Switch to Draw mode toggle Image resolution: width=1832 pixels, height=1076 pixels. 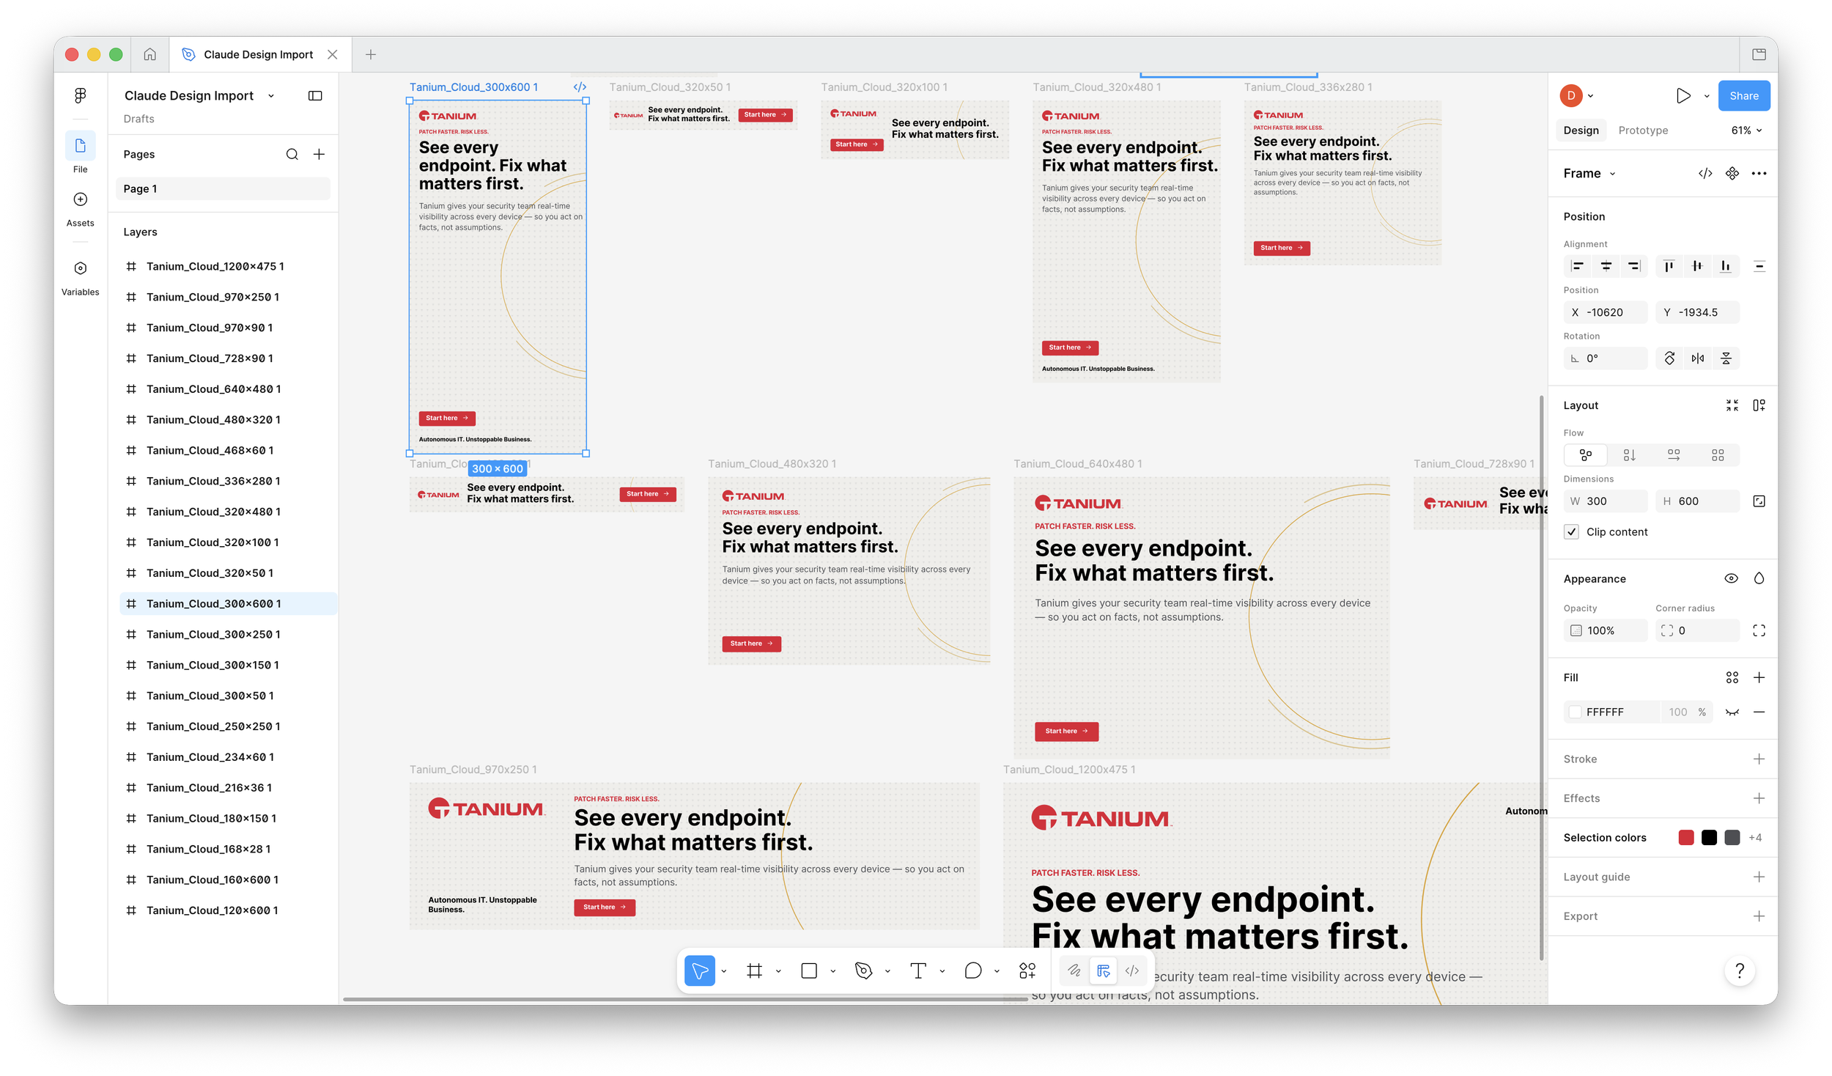pos(1074,970)
